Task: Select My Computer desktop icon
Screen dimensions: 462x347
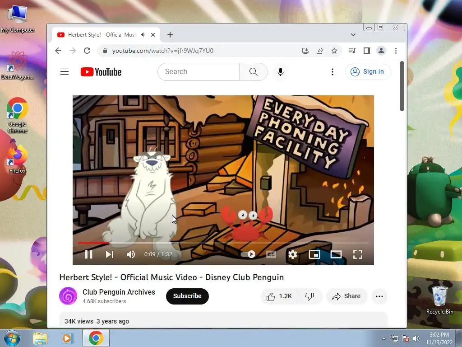Action: (x=18, y=19)
